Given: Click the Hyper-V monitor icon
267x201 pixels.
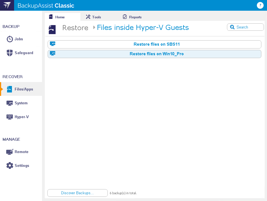Looking at the screenshot, I should pos(10,117).
